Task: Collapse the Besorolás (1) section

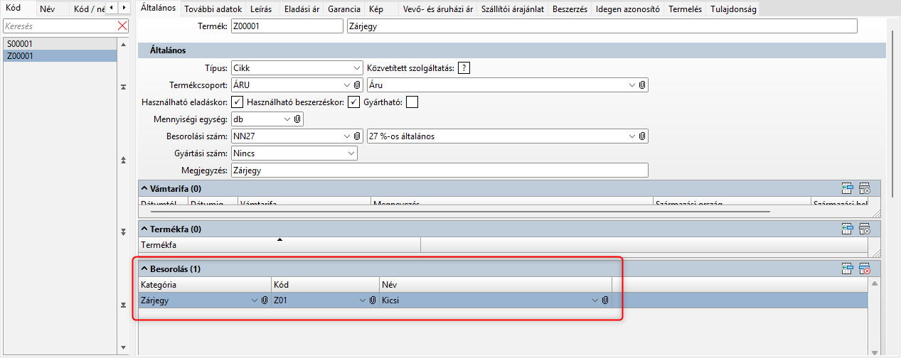Action: point(144,268)
